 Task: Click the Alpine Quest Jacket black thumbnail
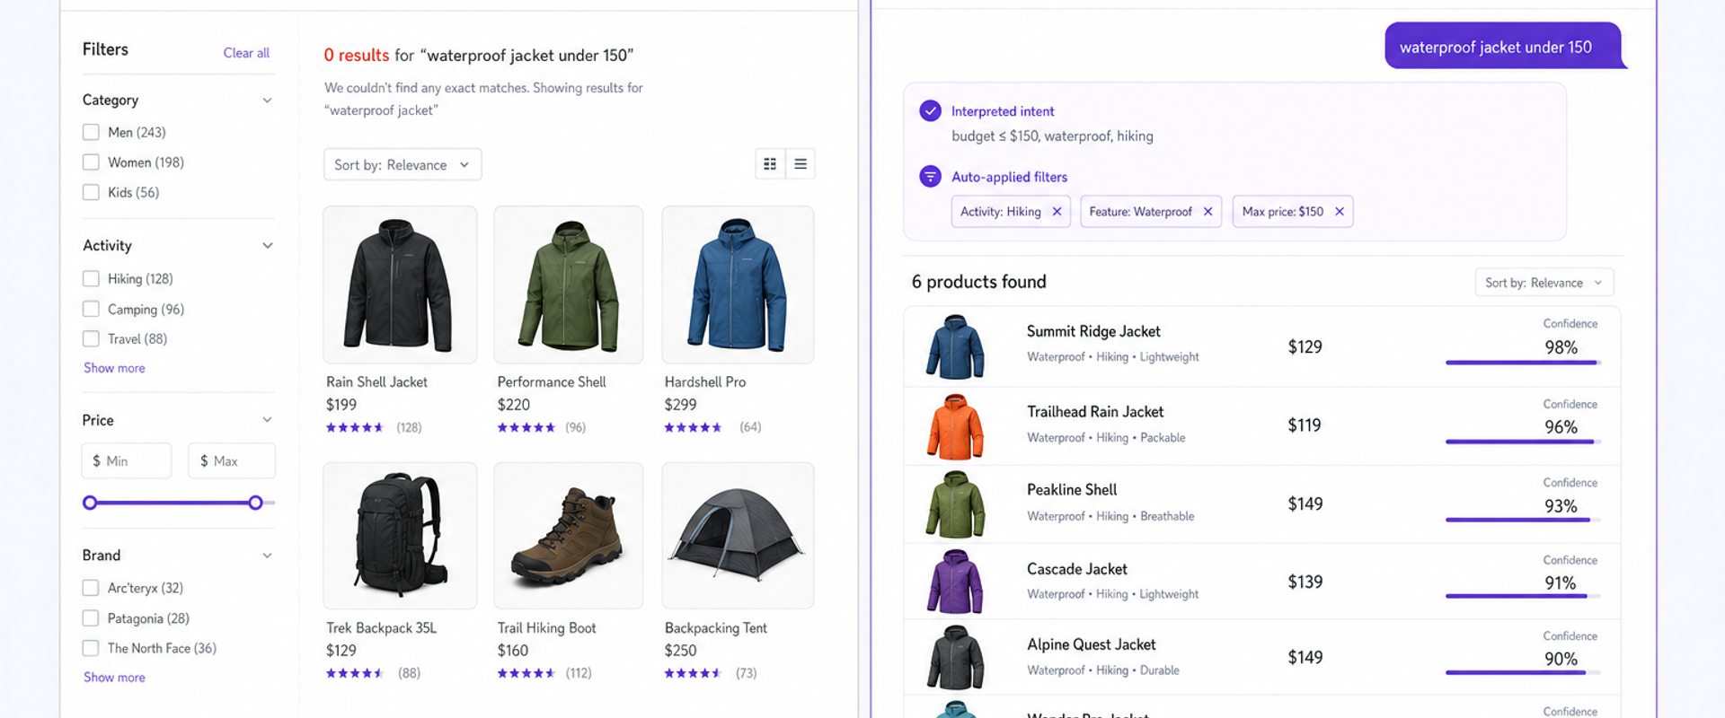(955, 658)
